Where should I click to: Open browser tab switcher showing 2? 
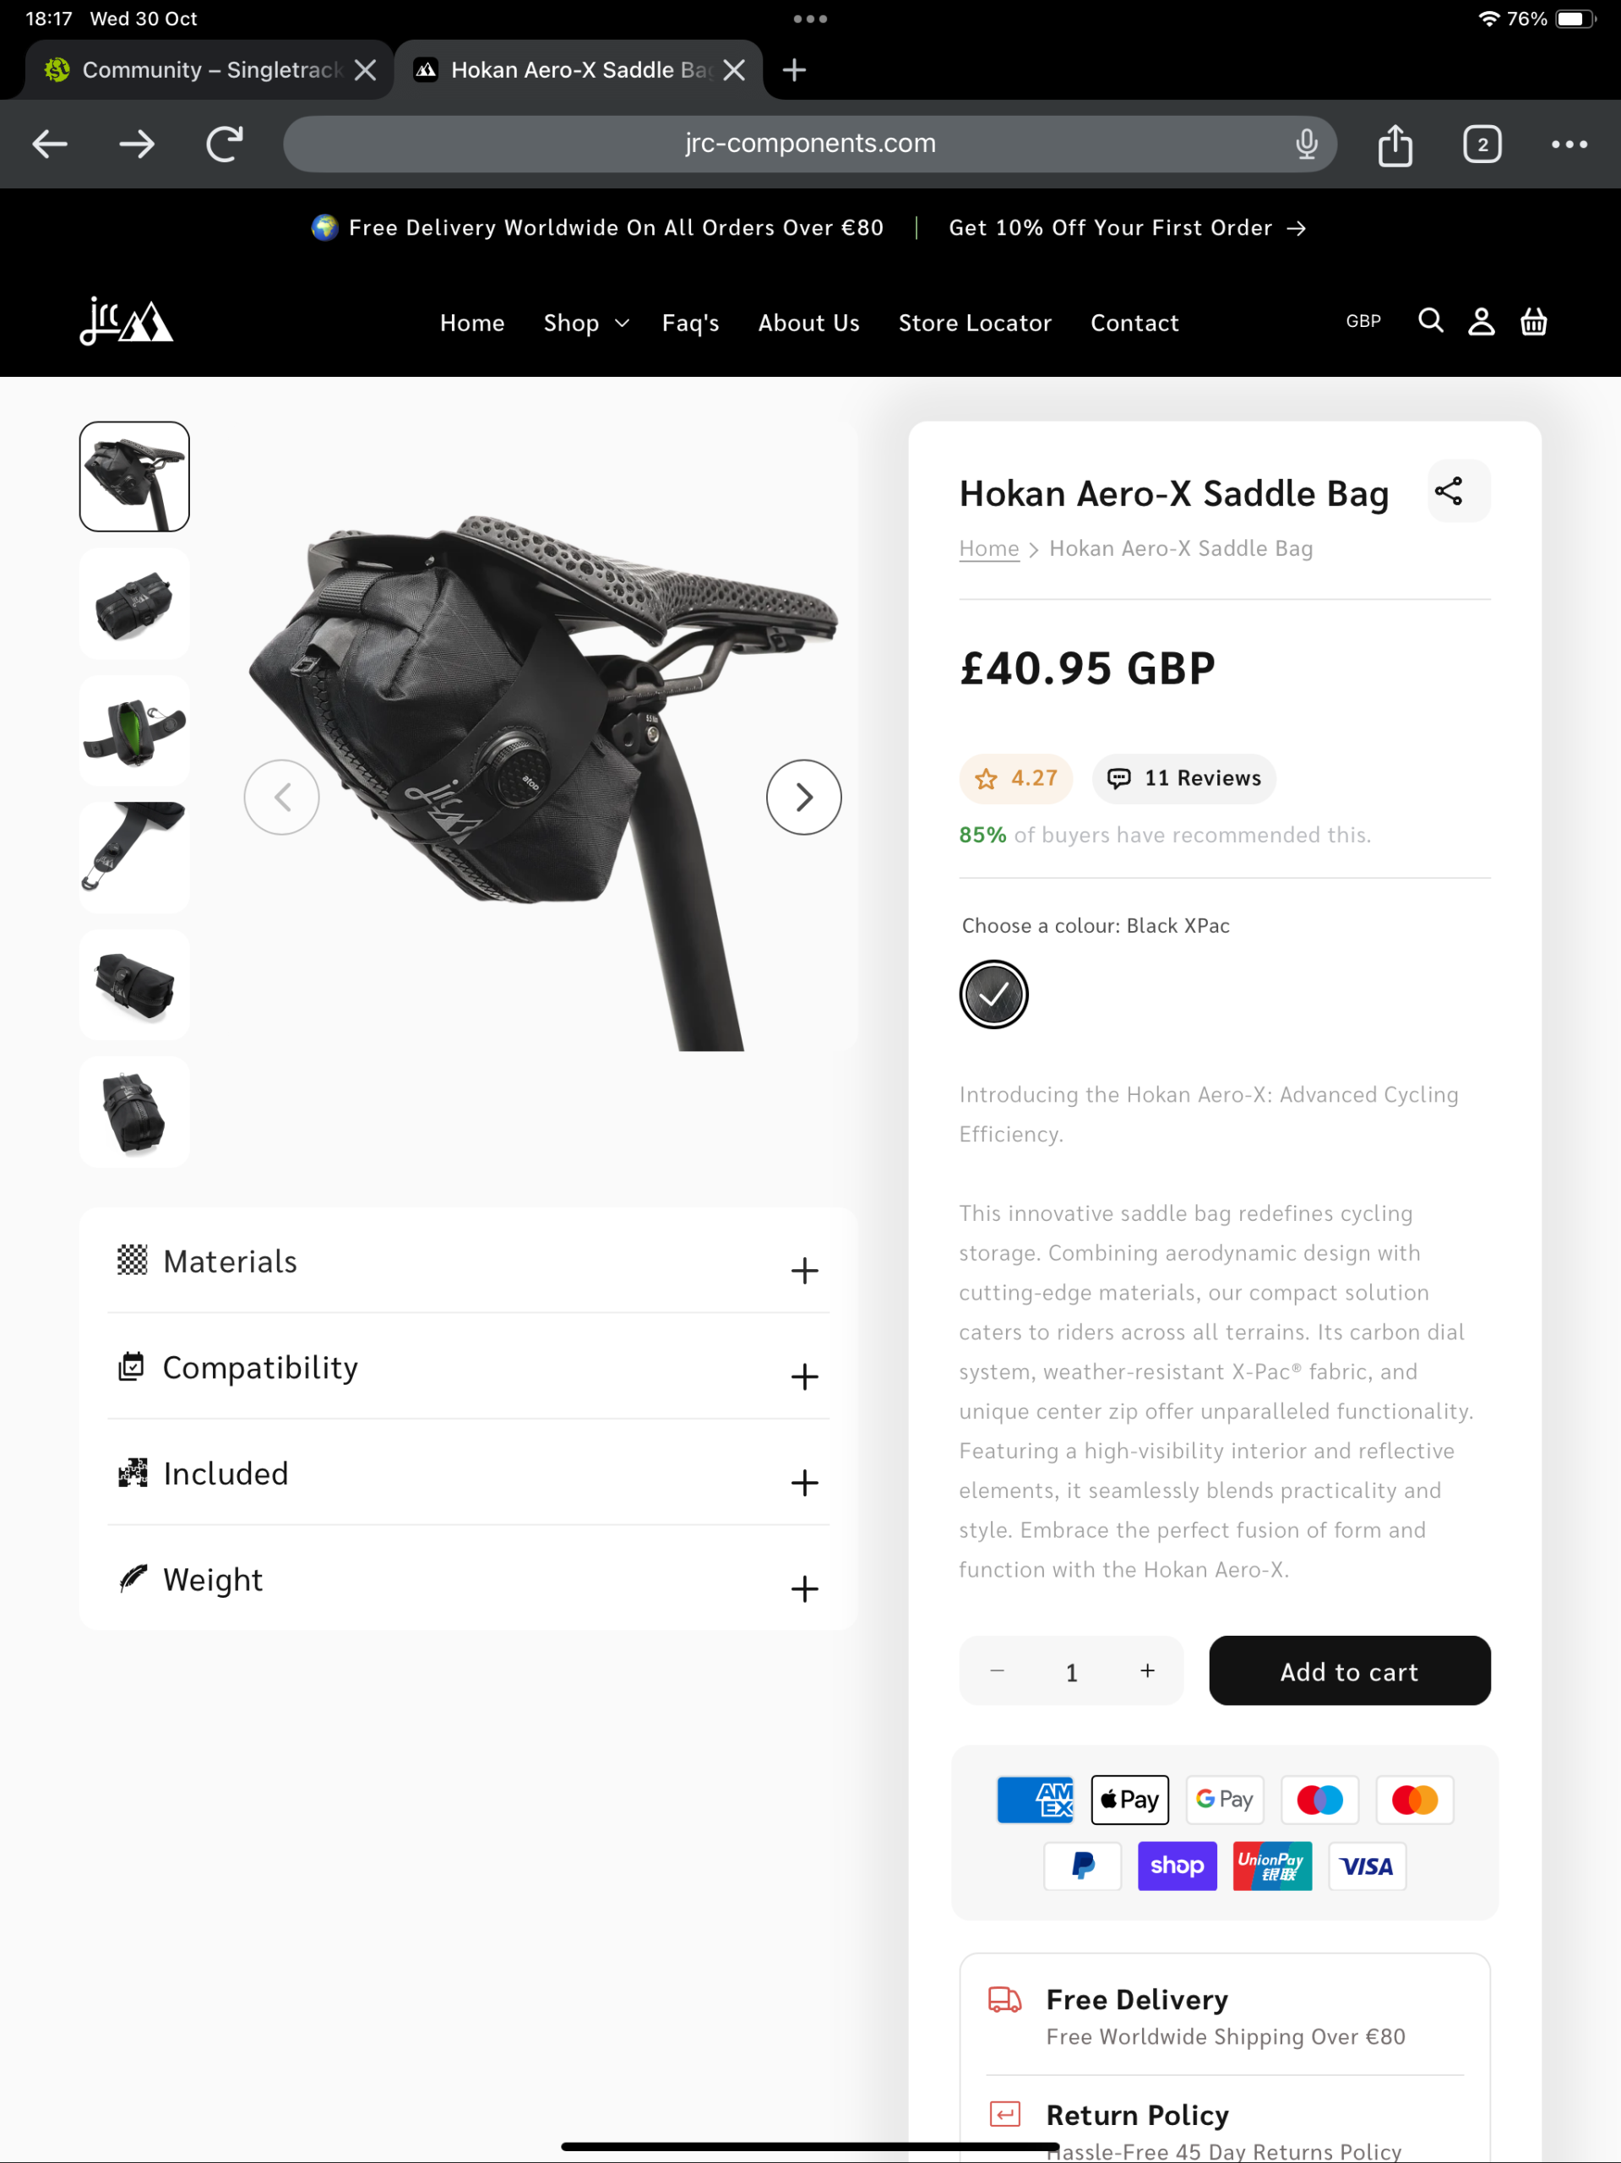(x=1481, y=144)
